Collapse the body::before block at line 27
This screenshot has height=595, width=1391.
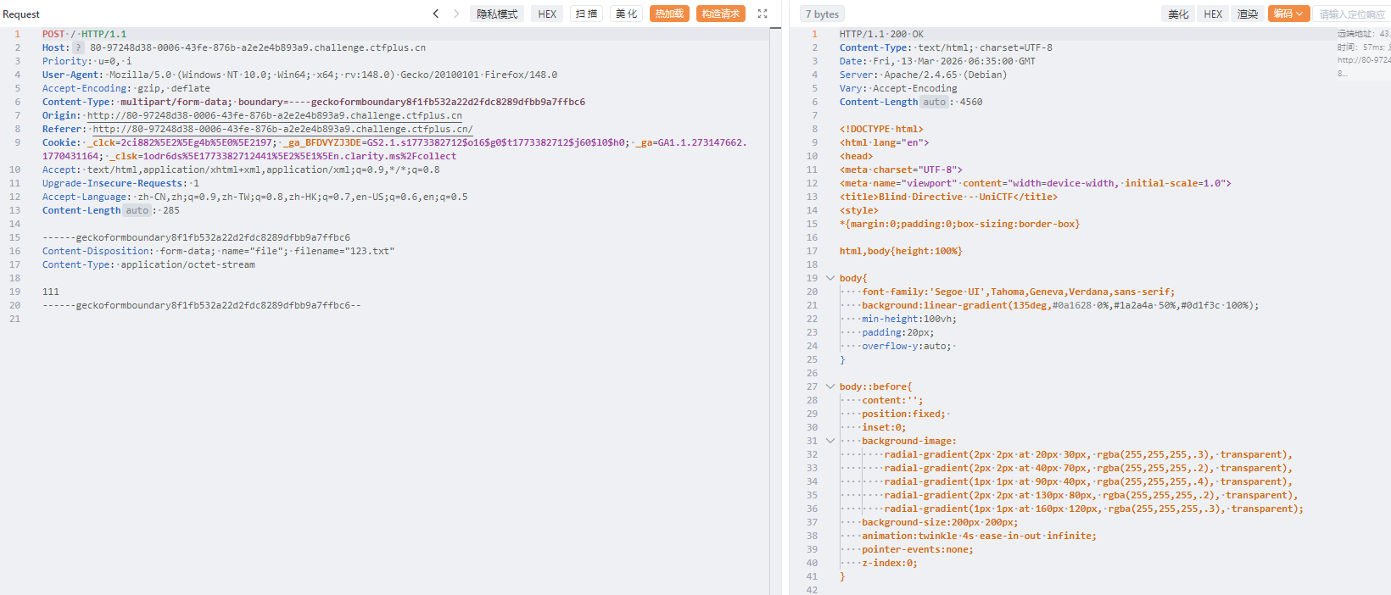point(830,386)
